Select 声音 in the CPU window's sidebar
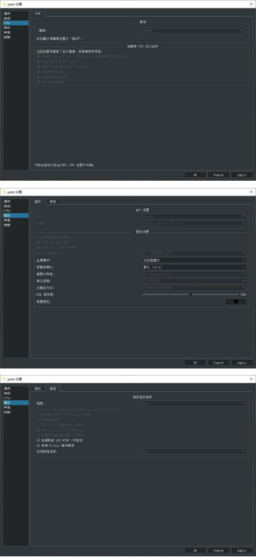The height and width of the screenshot is (557, 256). coord(7,32)
